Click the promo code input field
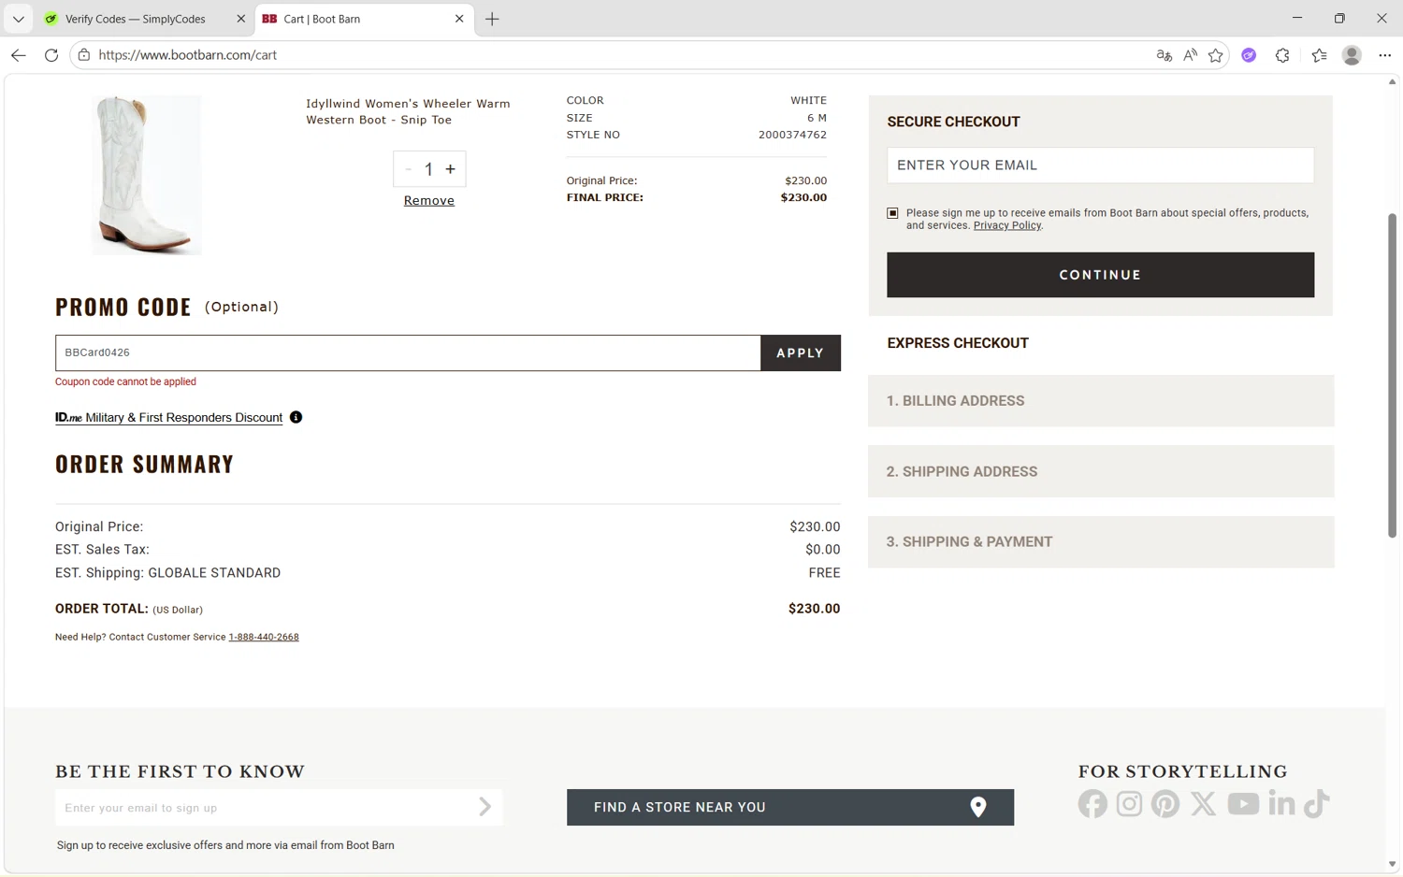 pyautogui.click(x=408, y=352)
